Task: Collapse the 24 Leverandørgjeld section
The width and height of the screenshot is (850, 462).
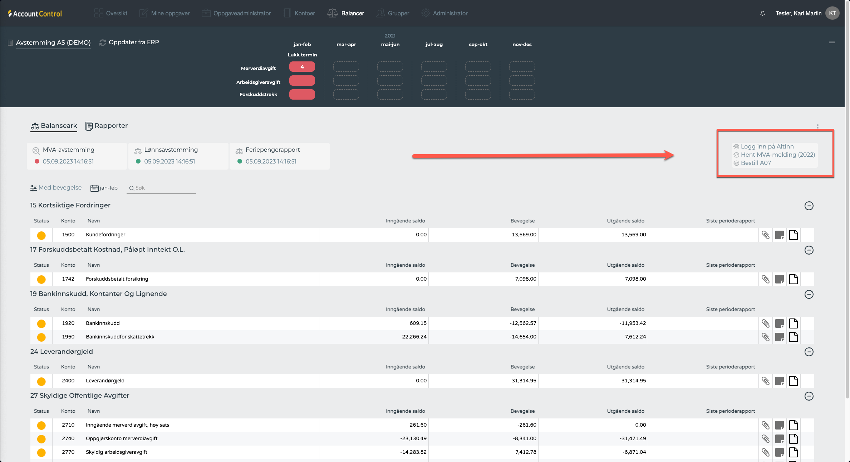Action: (809, 352)
